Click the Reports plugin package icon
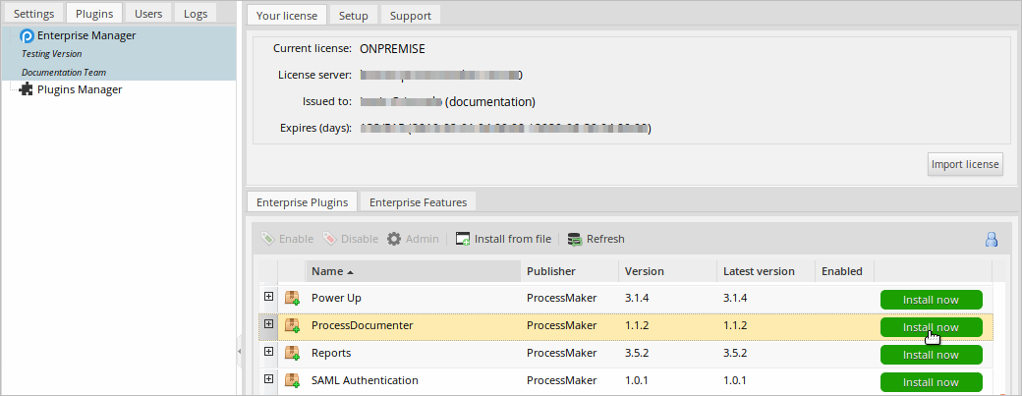The image size is (1022, 396). (292, 353)
